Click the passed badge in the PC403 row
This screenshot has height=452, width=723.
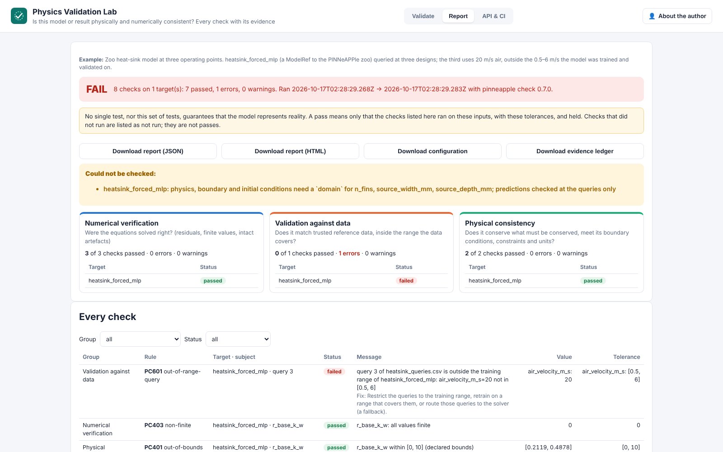(336, 425)
